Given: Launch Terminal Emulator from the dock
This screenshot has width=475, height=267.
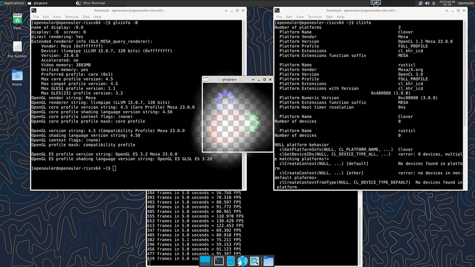Looking at the screenshot, I should [x=219, y=261].
